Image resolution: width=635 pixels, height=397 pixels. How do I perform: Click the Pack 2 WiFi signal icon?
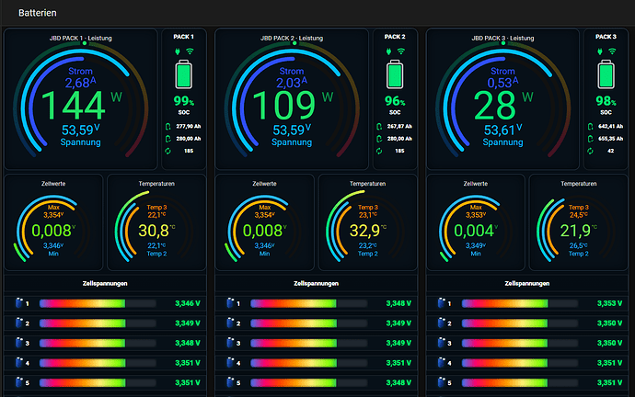click(401, 51)
